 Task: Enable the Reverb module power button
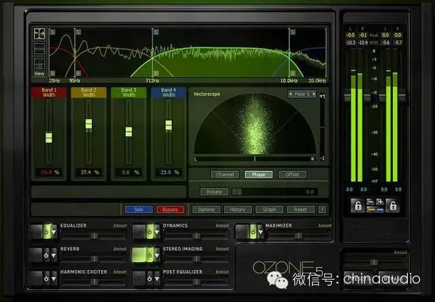46,255
